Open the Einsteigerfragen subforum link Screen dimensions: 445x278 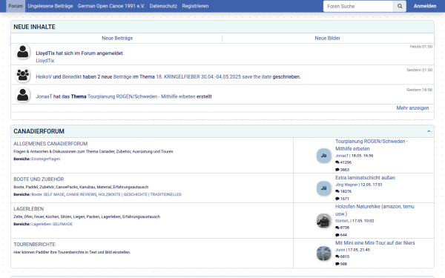(x=46, y=159)
